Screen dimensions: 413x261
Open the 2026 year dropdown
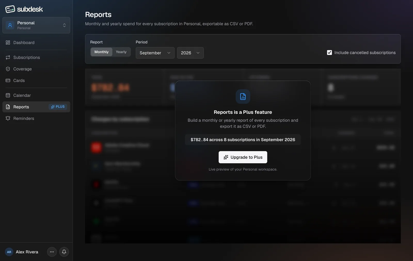pyautogui.click(x=190, y=53)
